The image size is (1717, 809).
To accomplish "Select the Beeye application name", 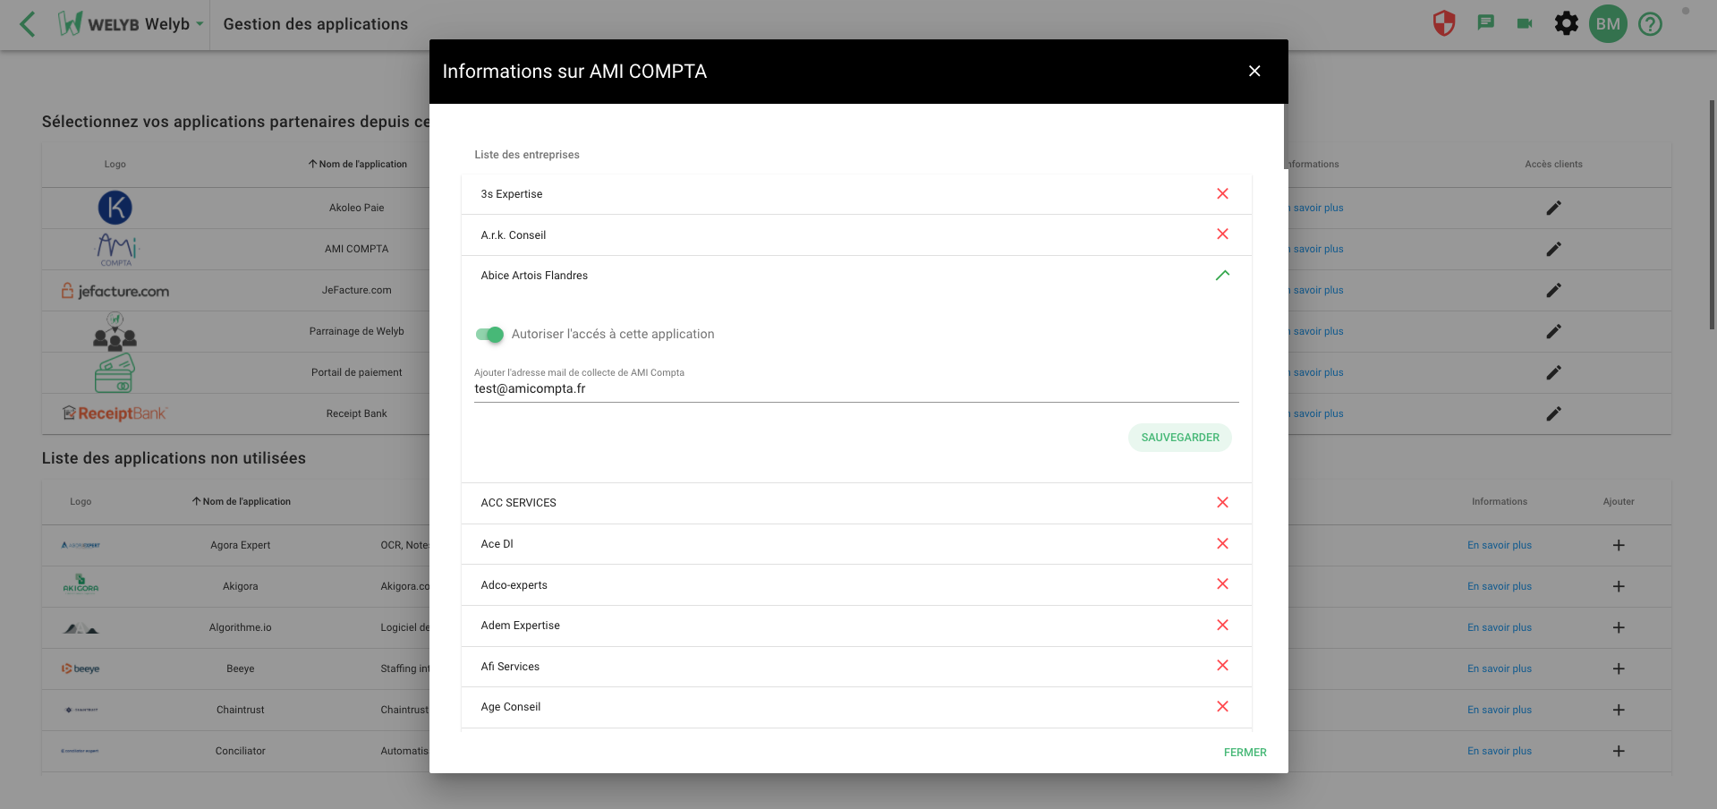I will click(240, 668).
